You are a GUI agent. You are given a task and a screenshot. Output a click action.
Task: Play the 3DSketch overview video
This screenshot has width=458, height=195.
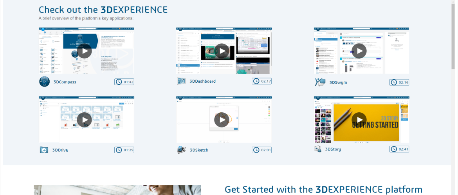pyautogui.click(x=222, y=120)
